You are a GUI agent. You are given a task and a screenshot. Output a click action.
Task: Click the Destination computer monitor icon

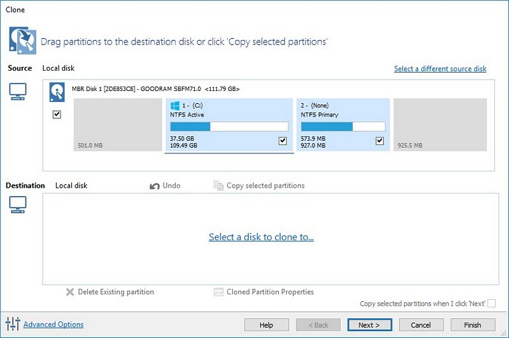pyautogui.click(x=18, y=204)
